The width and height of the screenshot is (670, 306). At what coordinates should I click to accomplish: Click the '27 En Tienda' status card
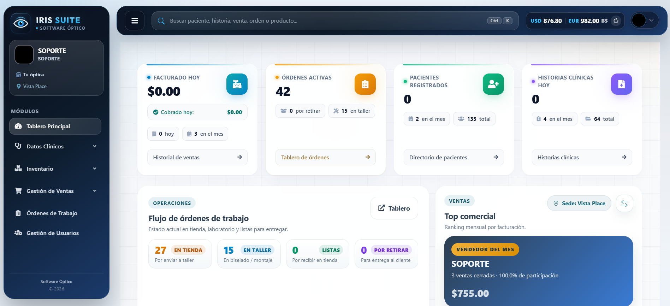click(x=180, y=254)
